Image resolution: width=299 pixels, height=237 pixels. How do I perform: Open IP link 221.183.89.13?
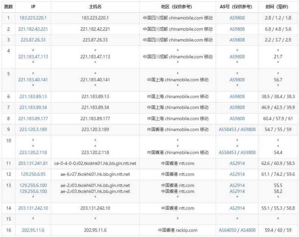tap(33, 96)
